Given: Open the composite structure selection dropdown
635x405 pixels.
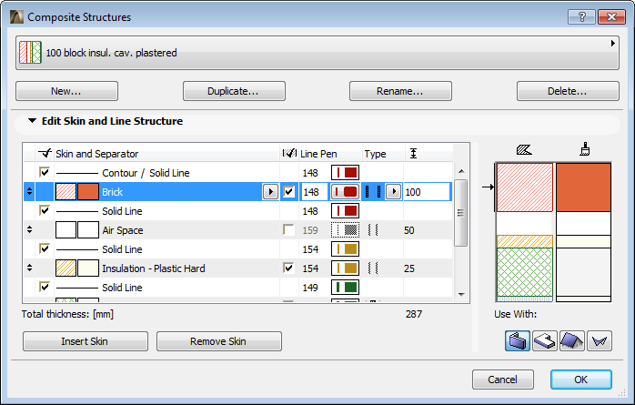Looking at the screenshot, I should click(x=612, y=43).
